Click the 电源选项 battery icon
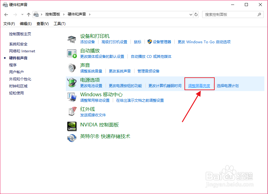The width and height of the screenshot is (268, 194). [x=72, y=82]
